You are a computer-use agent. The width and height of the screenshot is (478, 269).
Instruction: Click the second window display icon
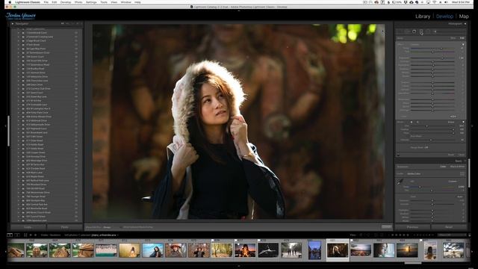tap(17, 235)
